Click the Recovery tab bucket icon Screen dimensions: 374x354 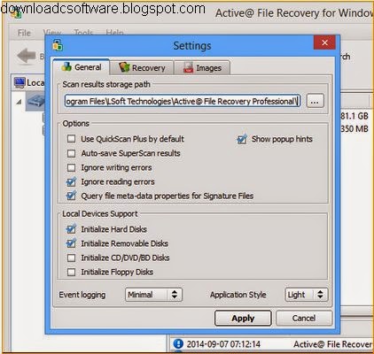click(x=124, y=67)
